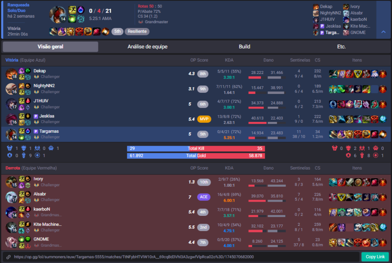Click the champion portrait in the match summary header
This screenshot has width=392, height=263.
(57, 14)
